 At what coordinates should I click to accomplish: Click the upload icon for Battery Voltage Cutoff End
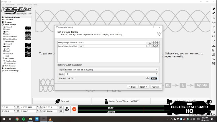click(x=150, y=46)
